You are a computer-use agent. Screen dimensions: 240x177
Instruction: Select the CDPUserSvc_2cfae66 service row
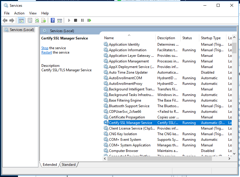tap(168, 112)
